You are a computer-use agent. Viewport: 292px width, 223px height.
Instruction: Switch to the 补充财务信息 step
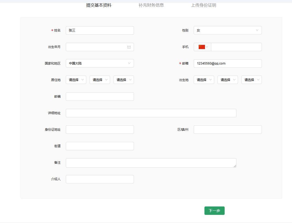click(x=151, y=5)
